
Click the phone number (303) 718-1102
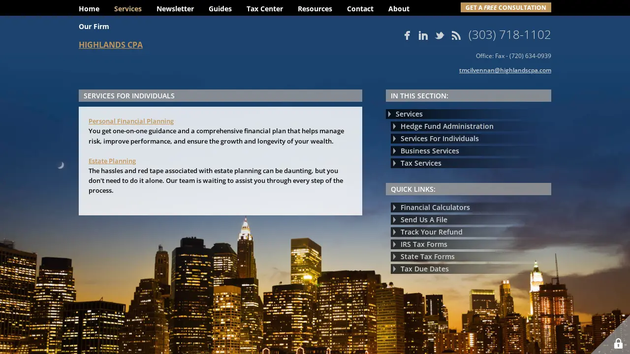coord(510,35)
